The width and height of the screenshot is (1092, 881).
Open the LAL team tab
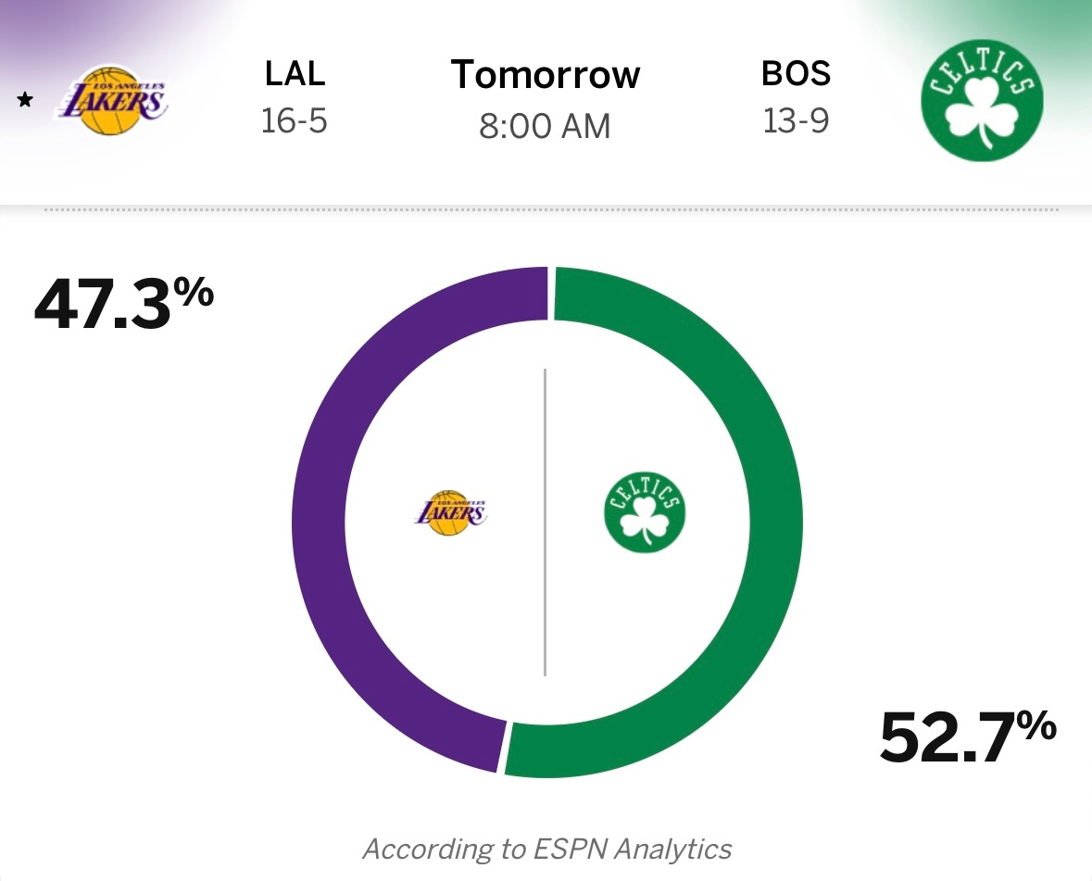pyautogui.click(x=293, y=74)
